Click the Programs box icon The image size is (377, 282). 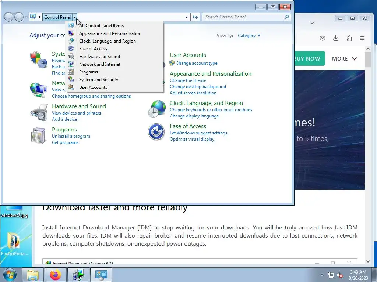38,135
